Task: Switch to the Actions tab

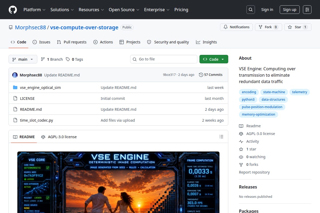Action: [103, 42]
